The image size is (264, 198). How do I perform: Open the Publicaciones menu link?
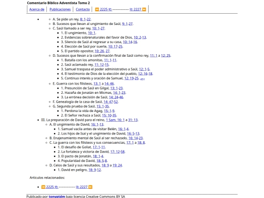60,9
